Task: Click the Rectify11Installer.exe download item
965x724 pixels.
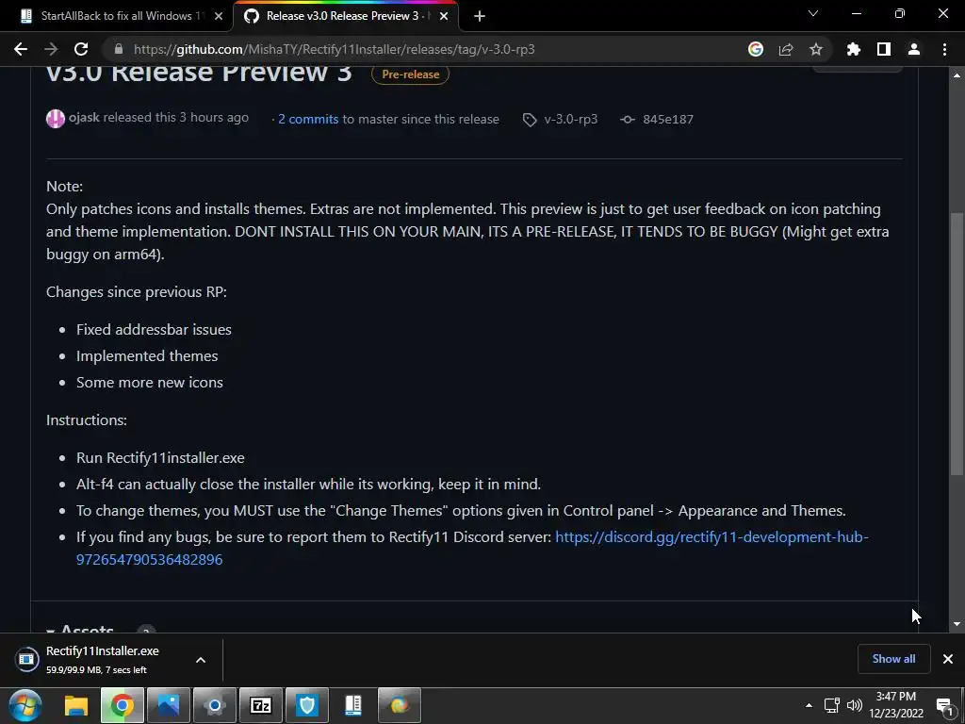Action: pos(102,659)
